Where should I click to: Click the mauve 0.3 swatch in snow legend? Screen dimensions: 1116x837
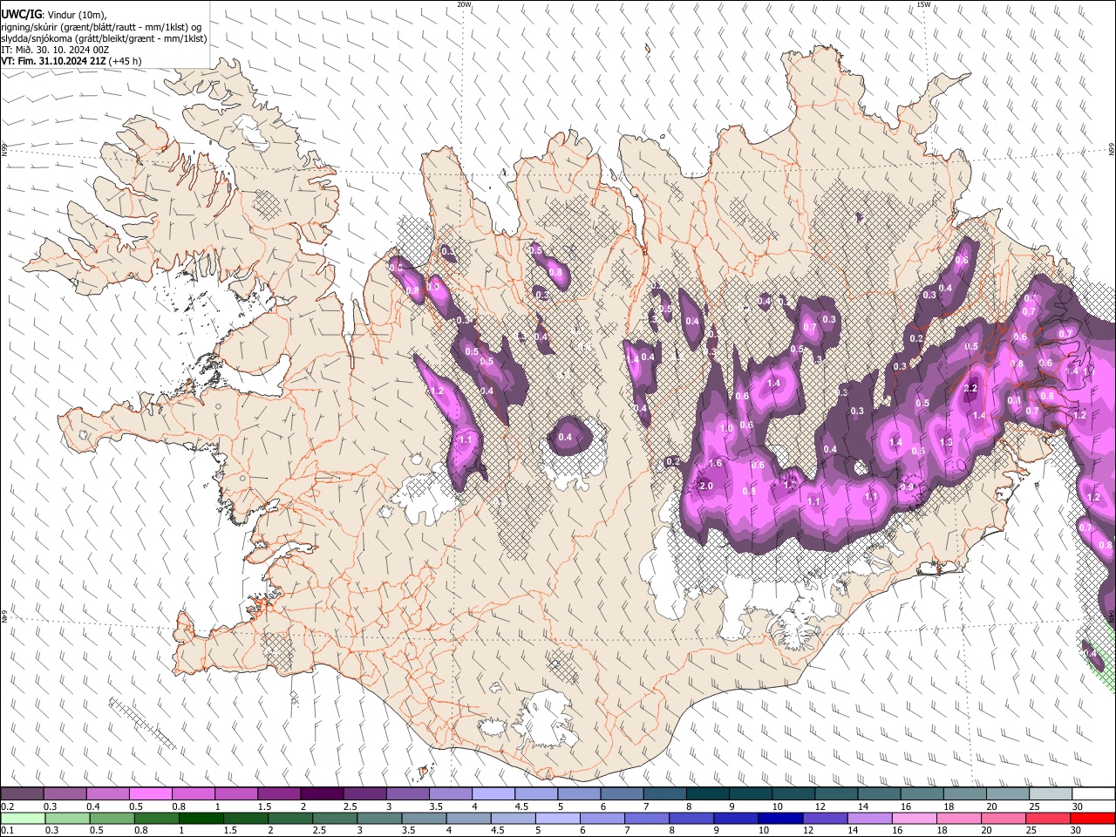[65, 793]
